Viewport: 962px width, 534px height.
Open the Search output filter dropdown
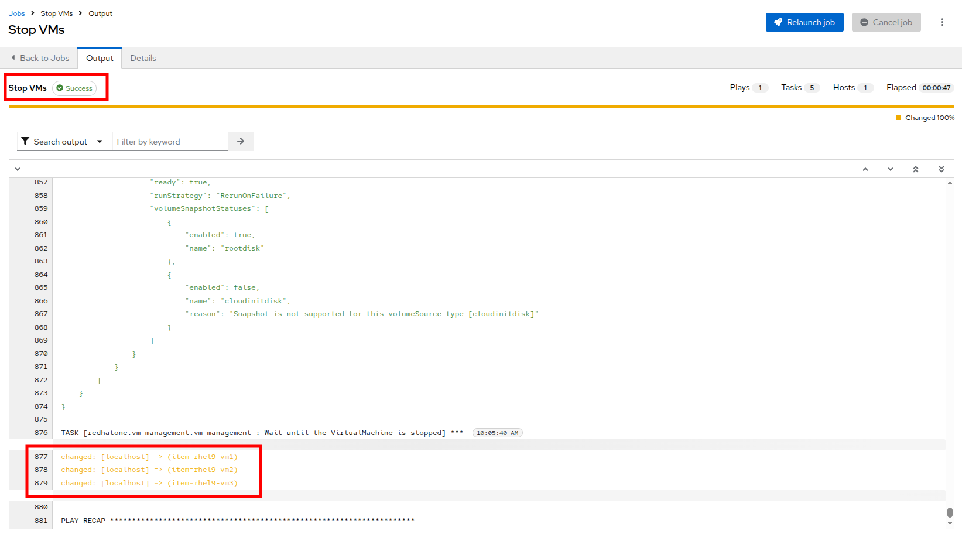click(x=63, y=142)
